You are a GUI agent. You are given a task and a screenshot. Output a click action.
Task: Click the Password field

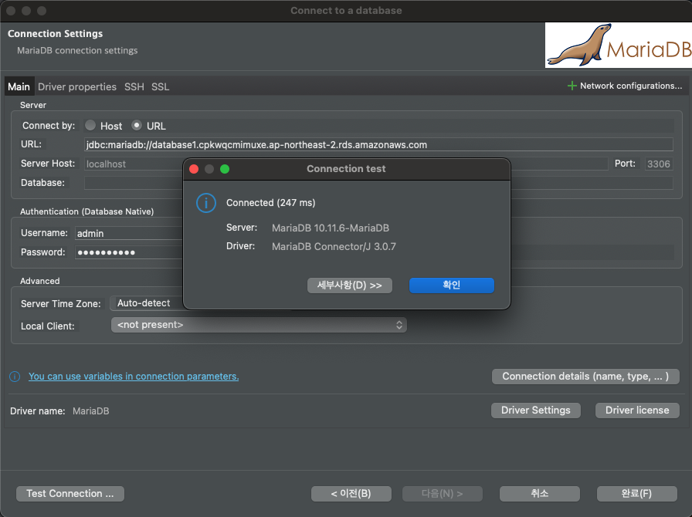tap(129, 252)
